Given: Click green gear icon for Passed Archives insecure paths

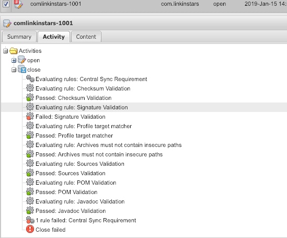Looking at the screenshot, I should click(30, 154).
